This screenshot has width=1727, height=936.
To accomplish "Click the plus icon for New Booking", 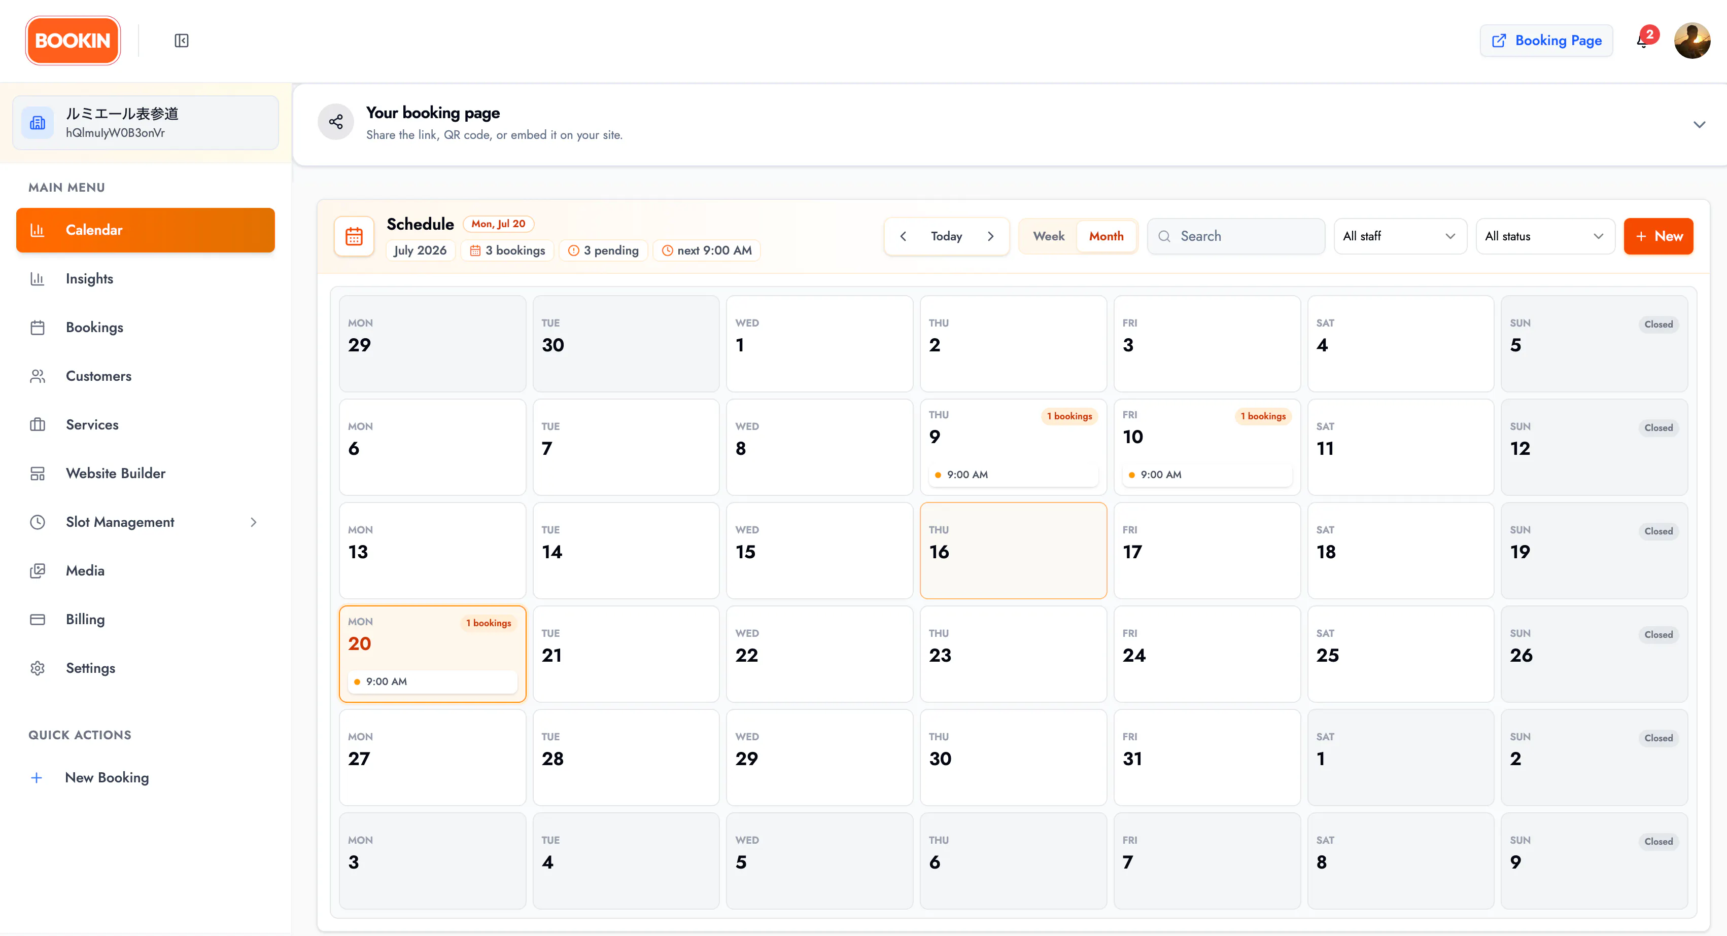I will (37, 778).
